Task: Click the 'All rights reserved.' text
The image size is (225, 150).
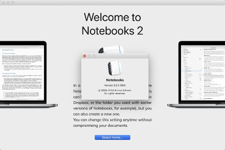Action: [x=115, y=93]
